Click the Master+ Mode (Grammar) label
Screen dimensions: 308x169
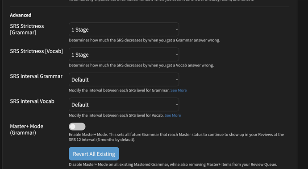[x=26, y=129]
